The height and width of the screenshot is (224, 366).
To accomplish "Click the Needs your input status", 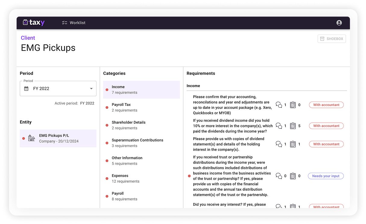I will pyautogui.click(x=326, y=176).
